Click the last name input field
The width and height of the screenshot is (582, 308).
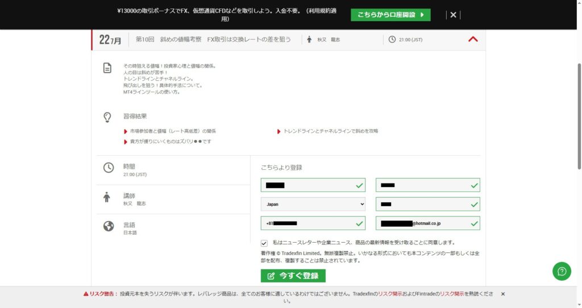click(427, 185)
